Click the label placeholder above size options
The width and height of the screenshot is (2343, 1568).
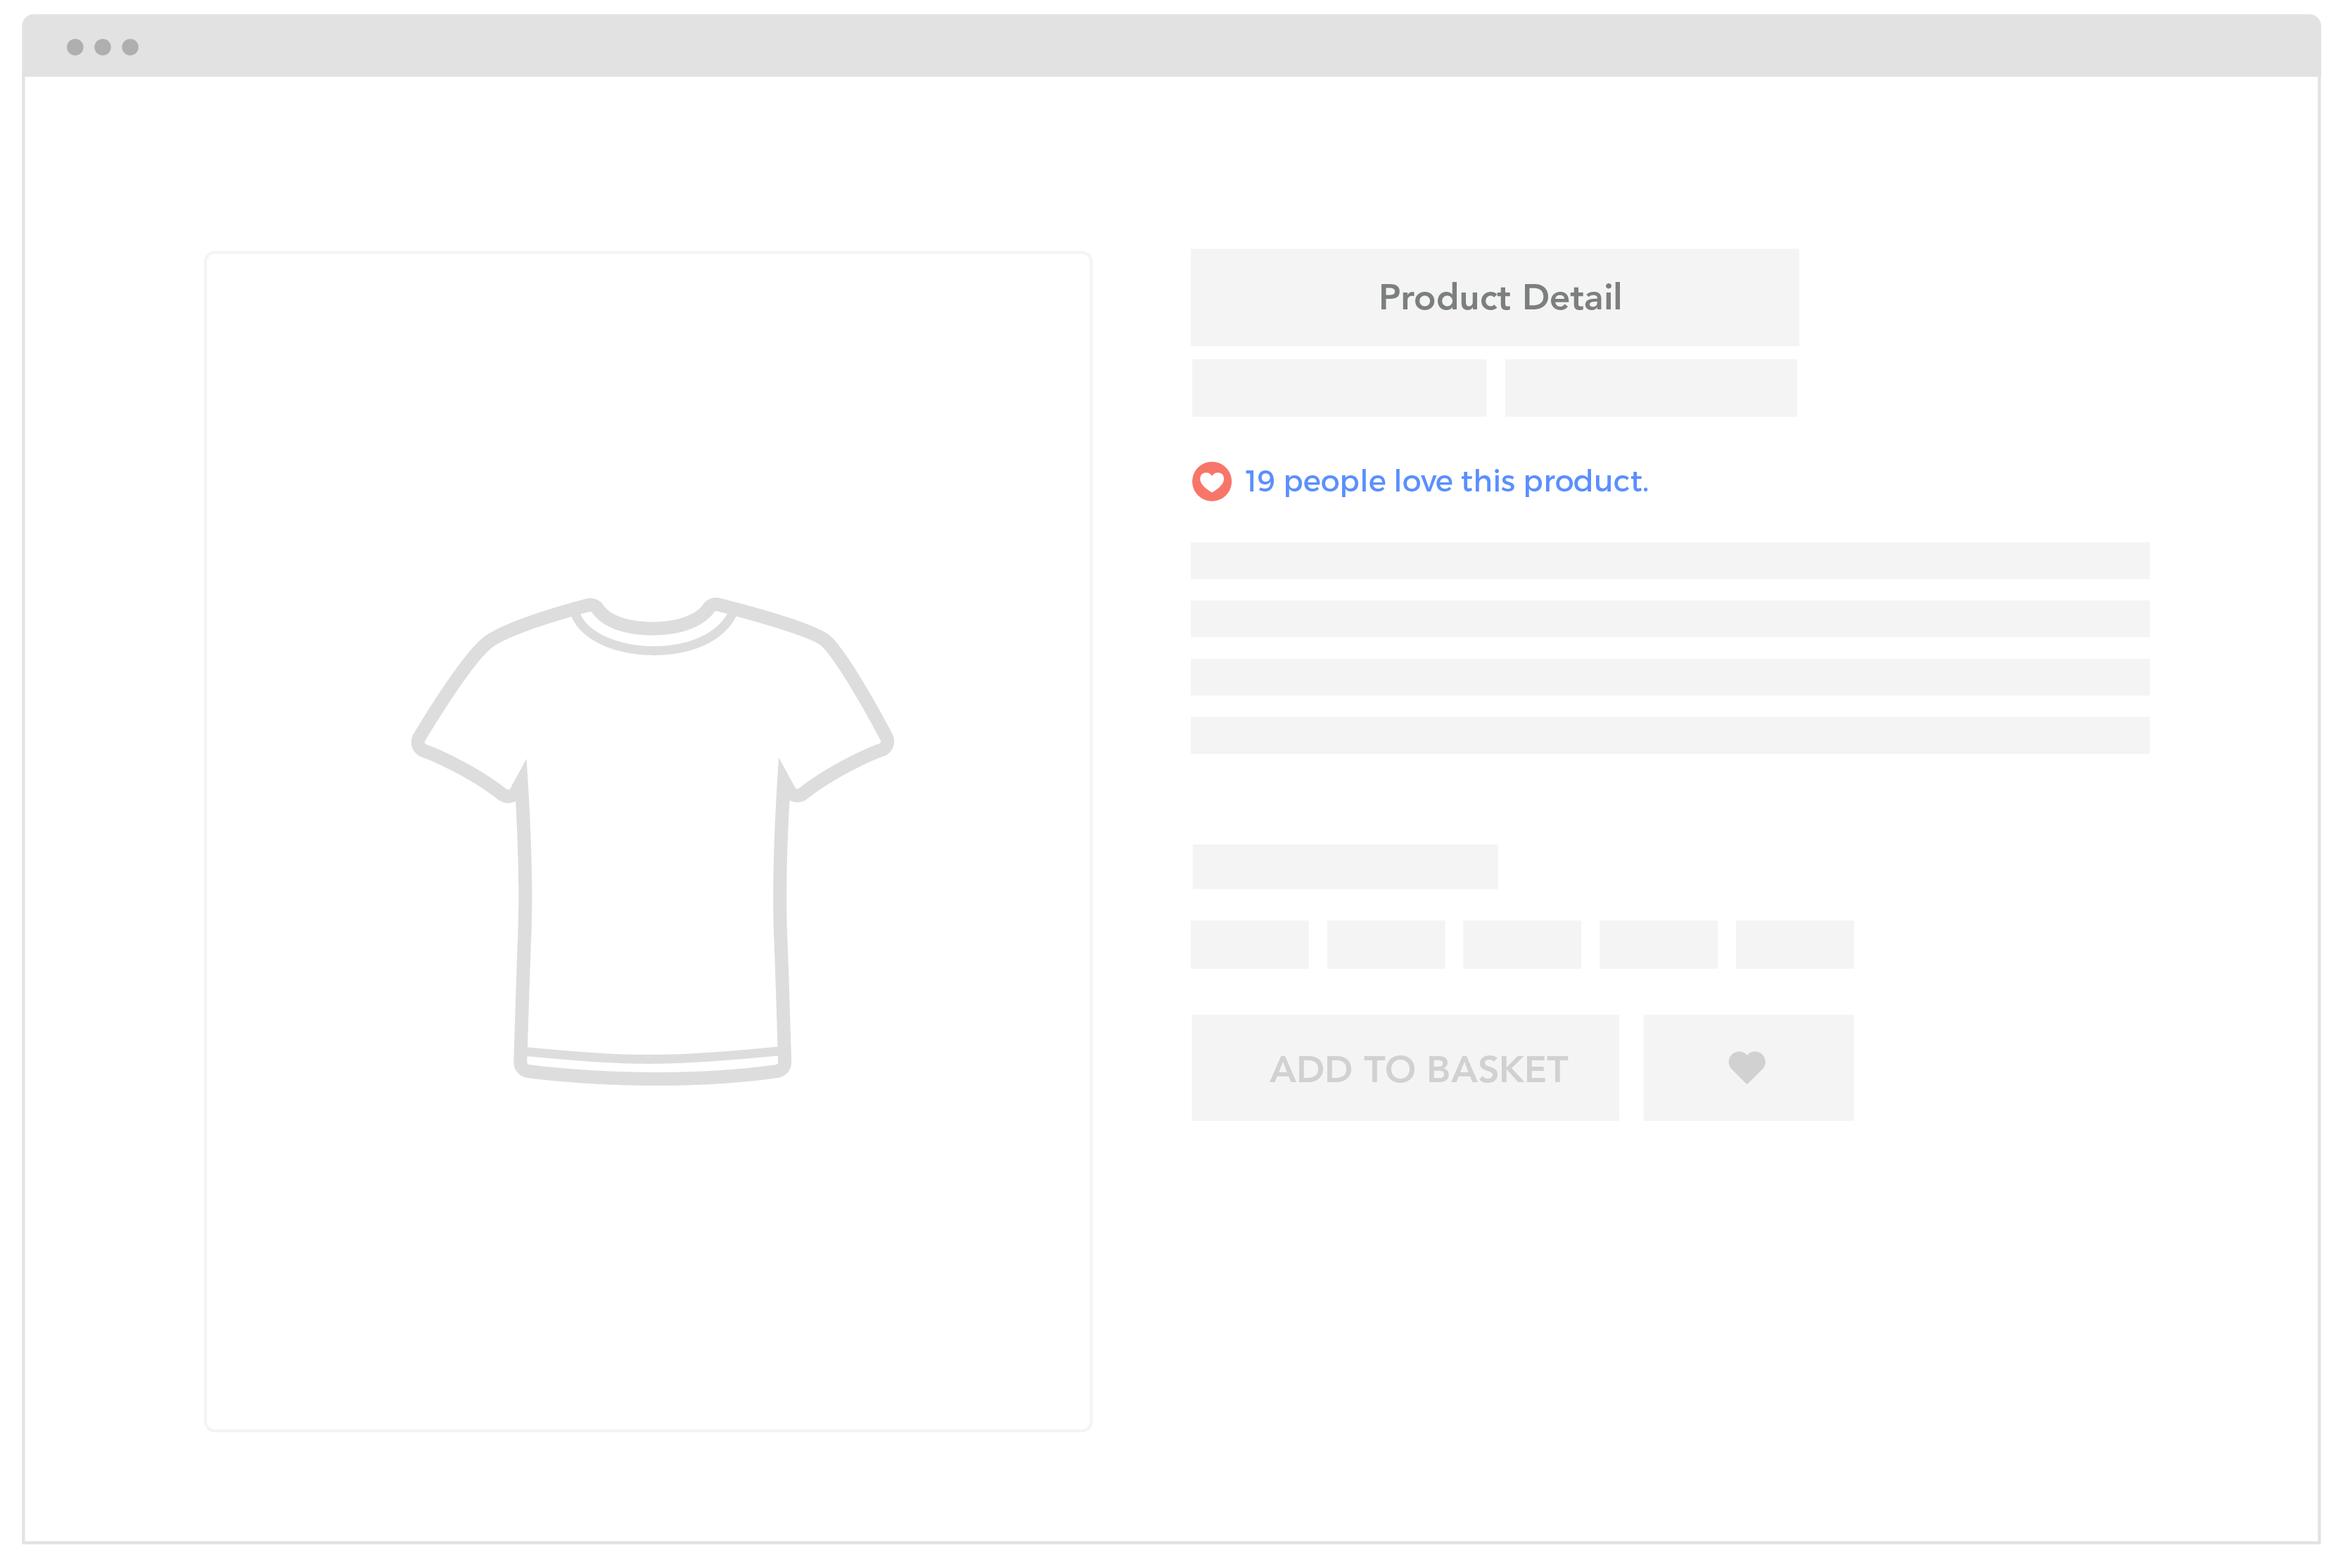[1345, 866]
